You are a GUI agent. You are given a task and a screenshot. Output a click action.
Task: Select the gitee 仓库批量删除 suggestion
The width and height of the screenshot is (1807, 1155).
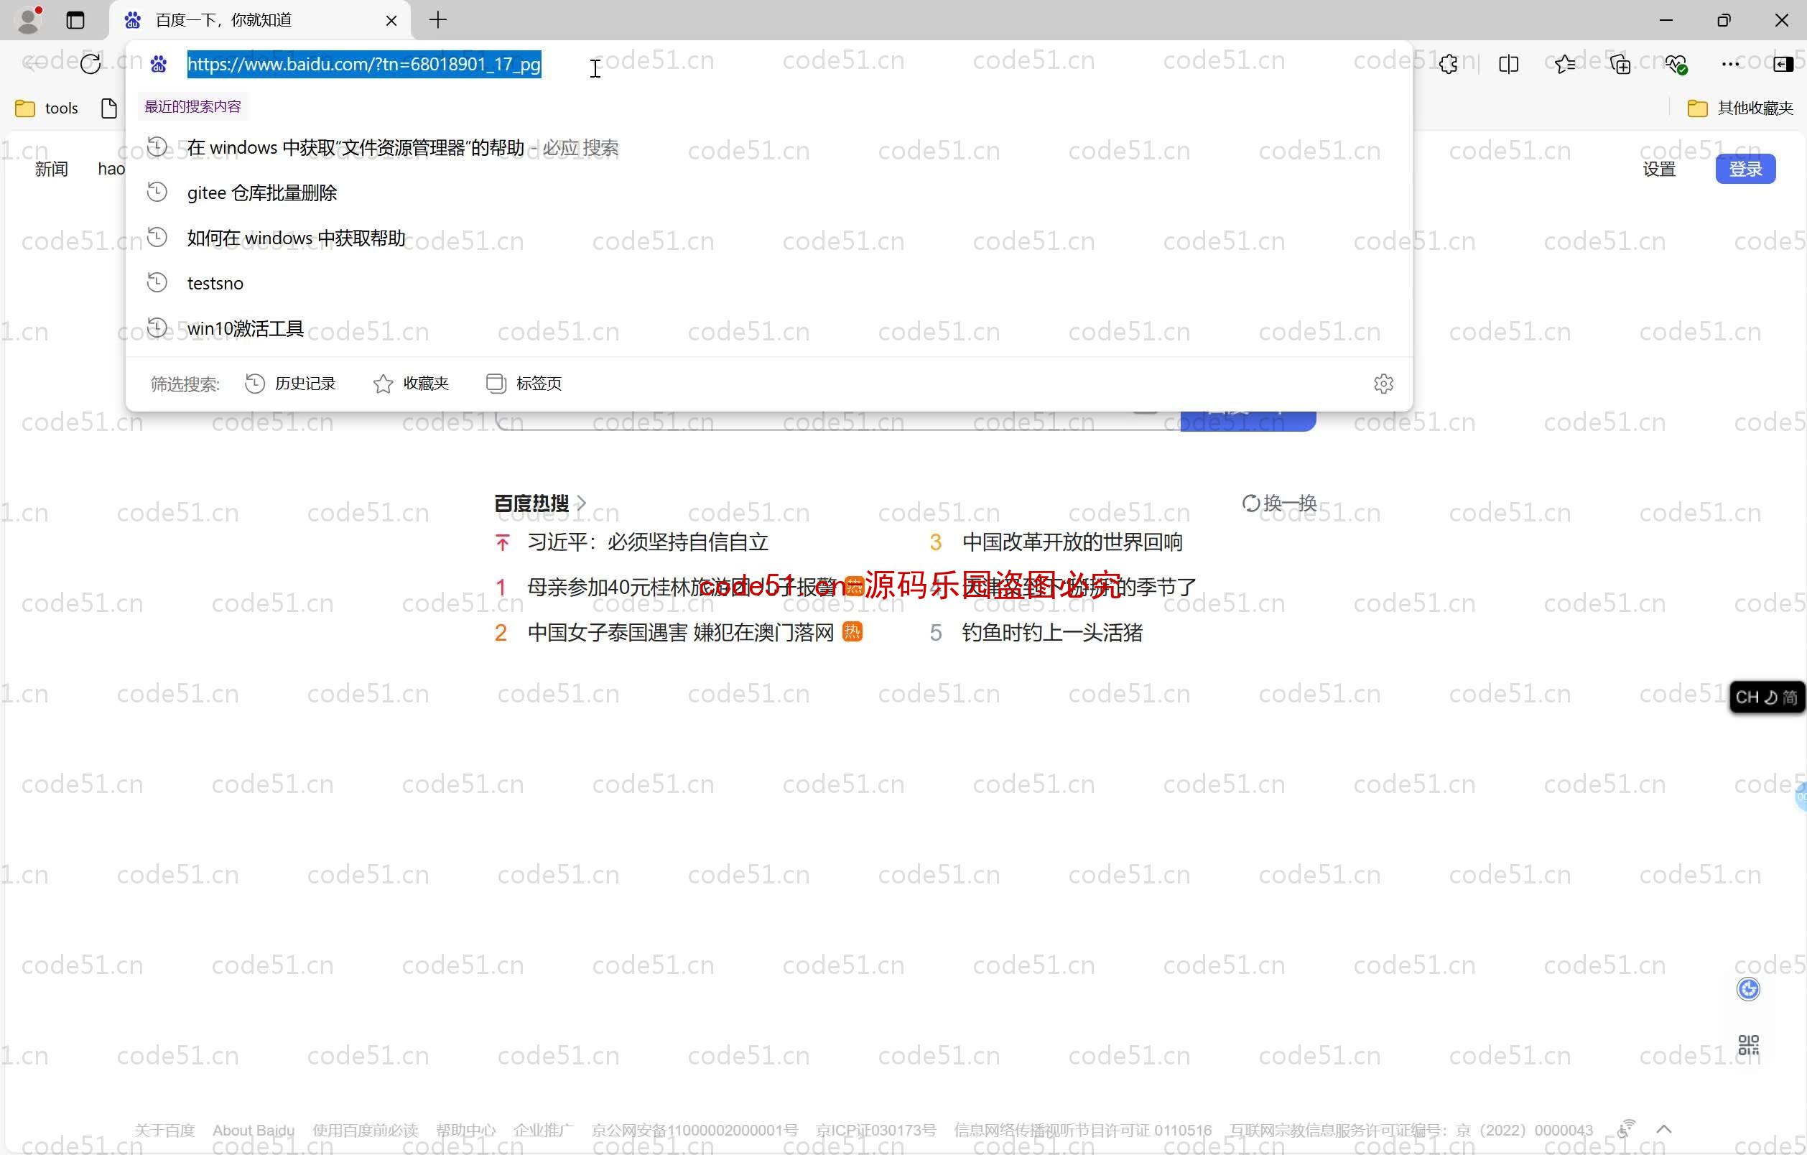point(768,193)
